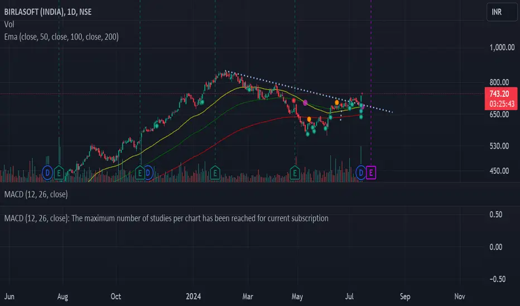The width and height of the screenshot is (520, 306).
Task: Click the MACD maximum studies error message
Action: click(166, 218)
